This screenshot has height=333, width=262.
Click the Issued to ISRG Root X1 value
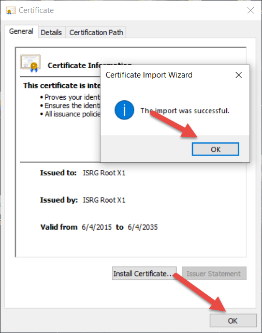pos(104,173)
